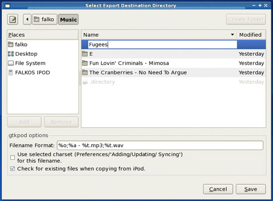
Task: Click the back arrow in the path bar
Action: click(27, 19)
